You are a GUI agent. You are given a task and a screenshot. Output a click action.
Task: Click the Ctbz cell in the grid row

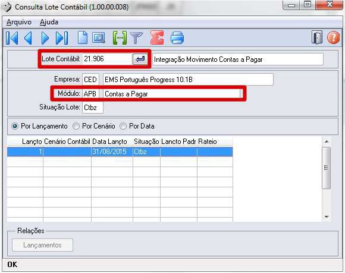click(146, 152)
